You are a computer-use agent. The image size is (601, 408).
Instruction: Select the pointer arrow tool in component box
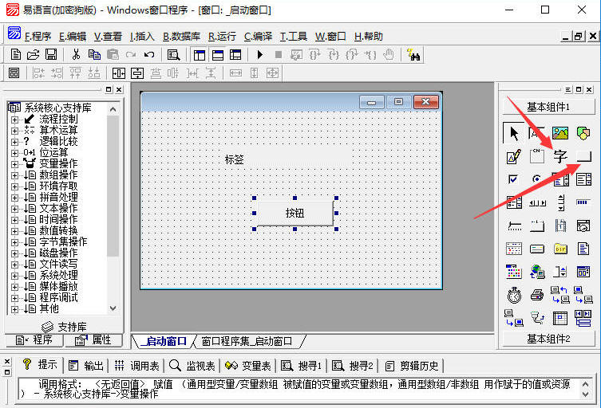pos(514,132)
